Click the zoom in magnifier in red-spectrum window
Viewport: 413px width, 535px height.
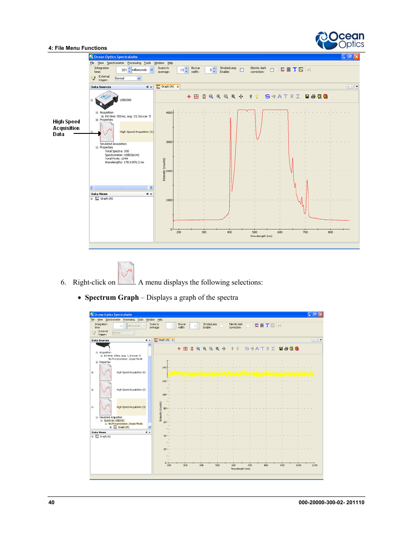pos(219,97)
